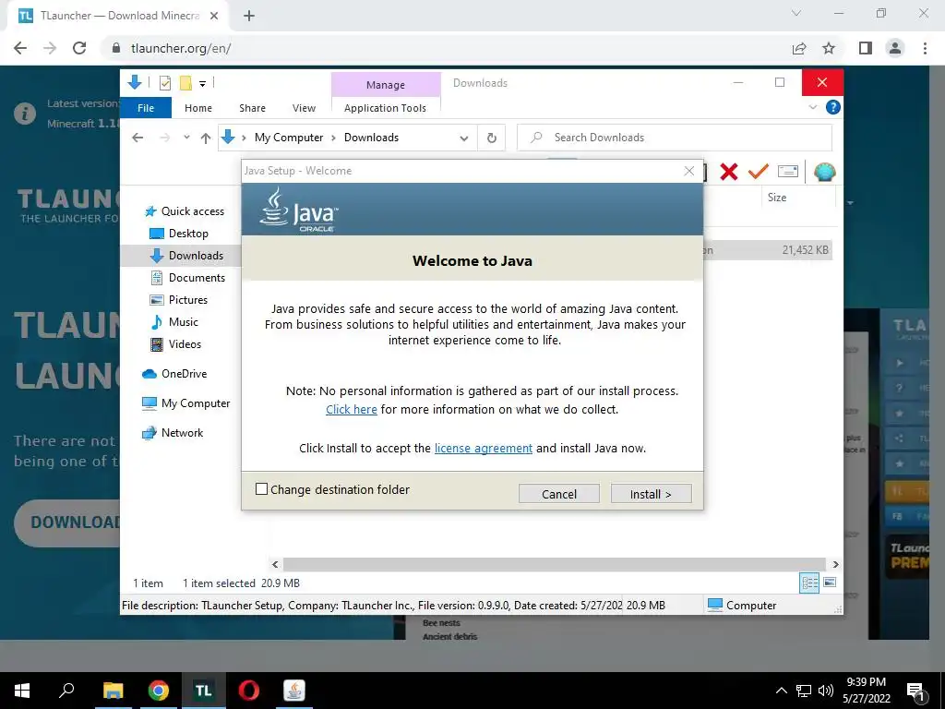Image resolution: width=945 pixels, height=709 pixels.
Task: Open Explorer Help question icon
Action: 833,107
